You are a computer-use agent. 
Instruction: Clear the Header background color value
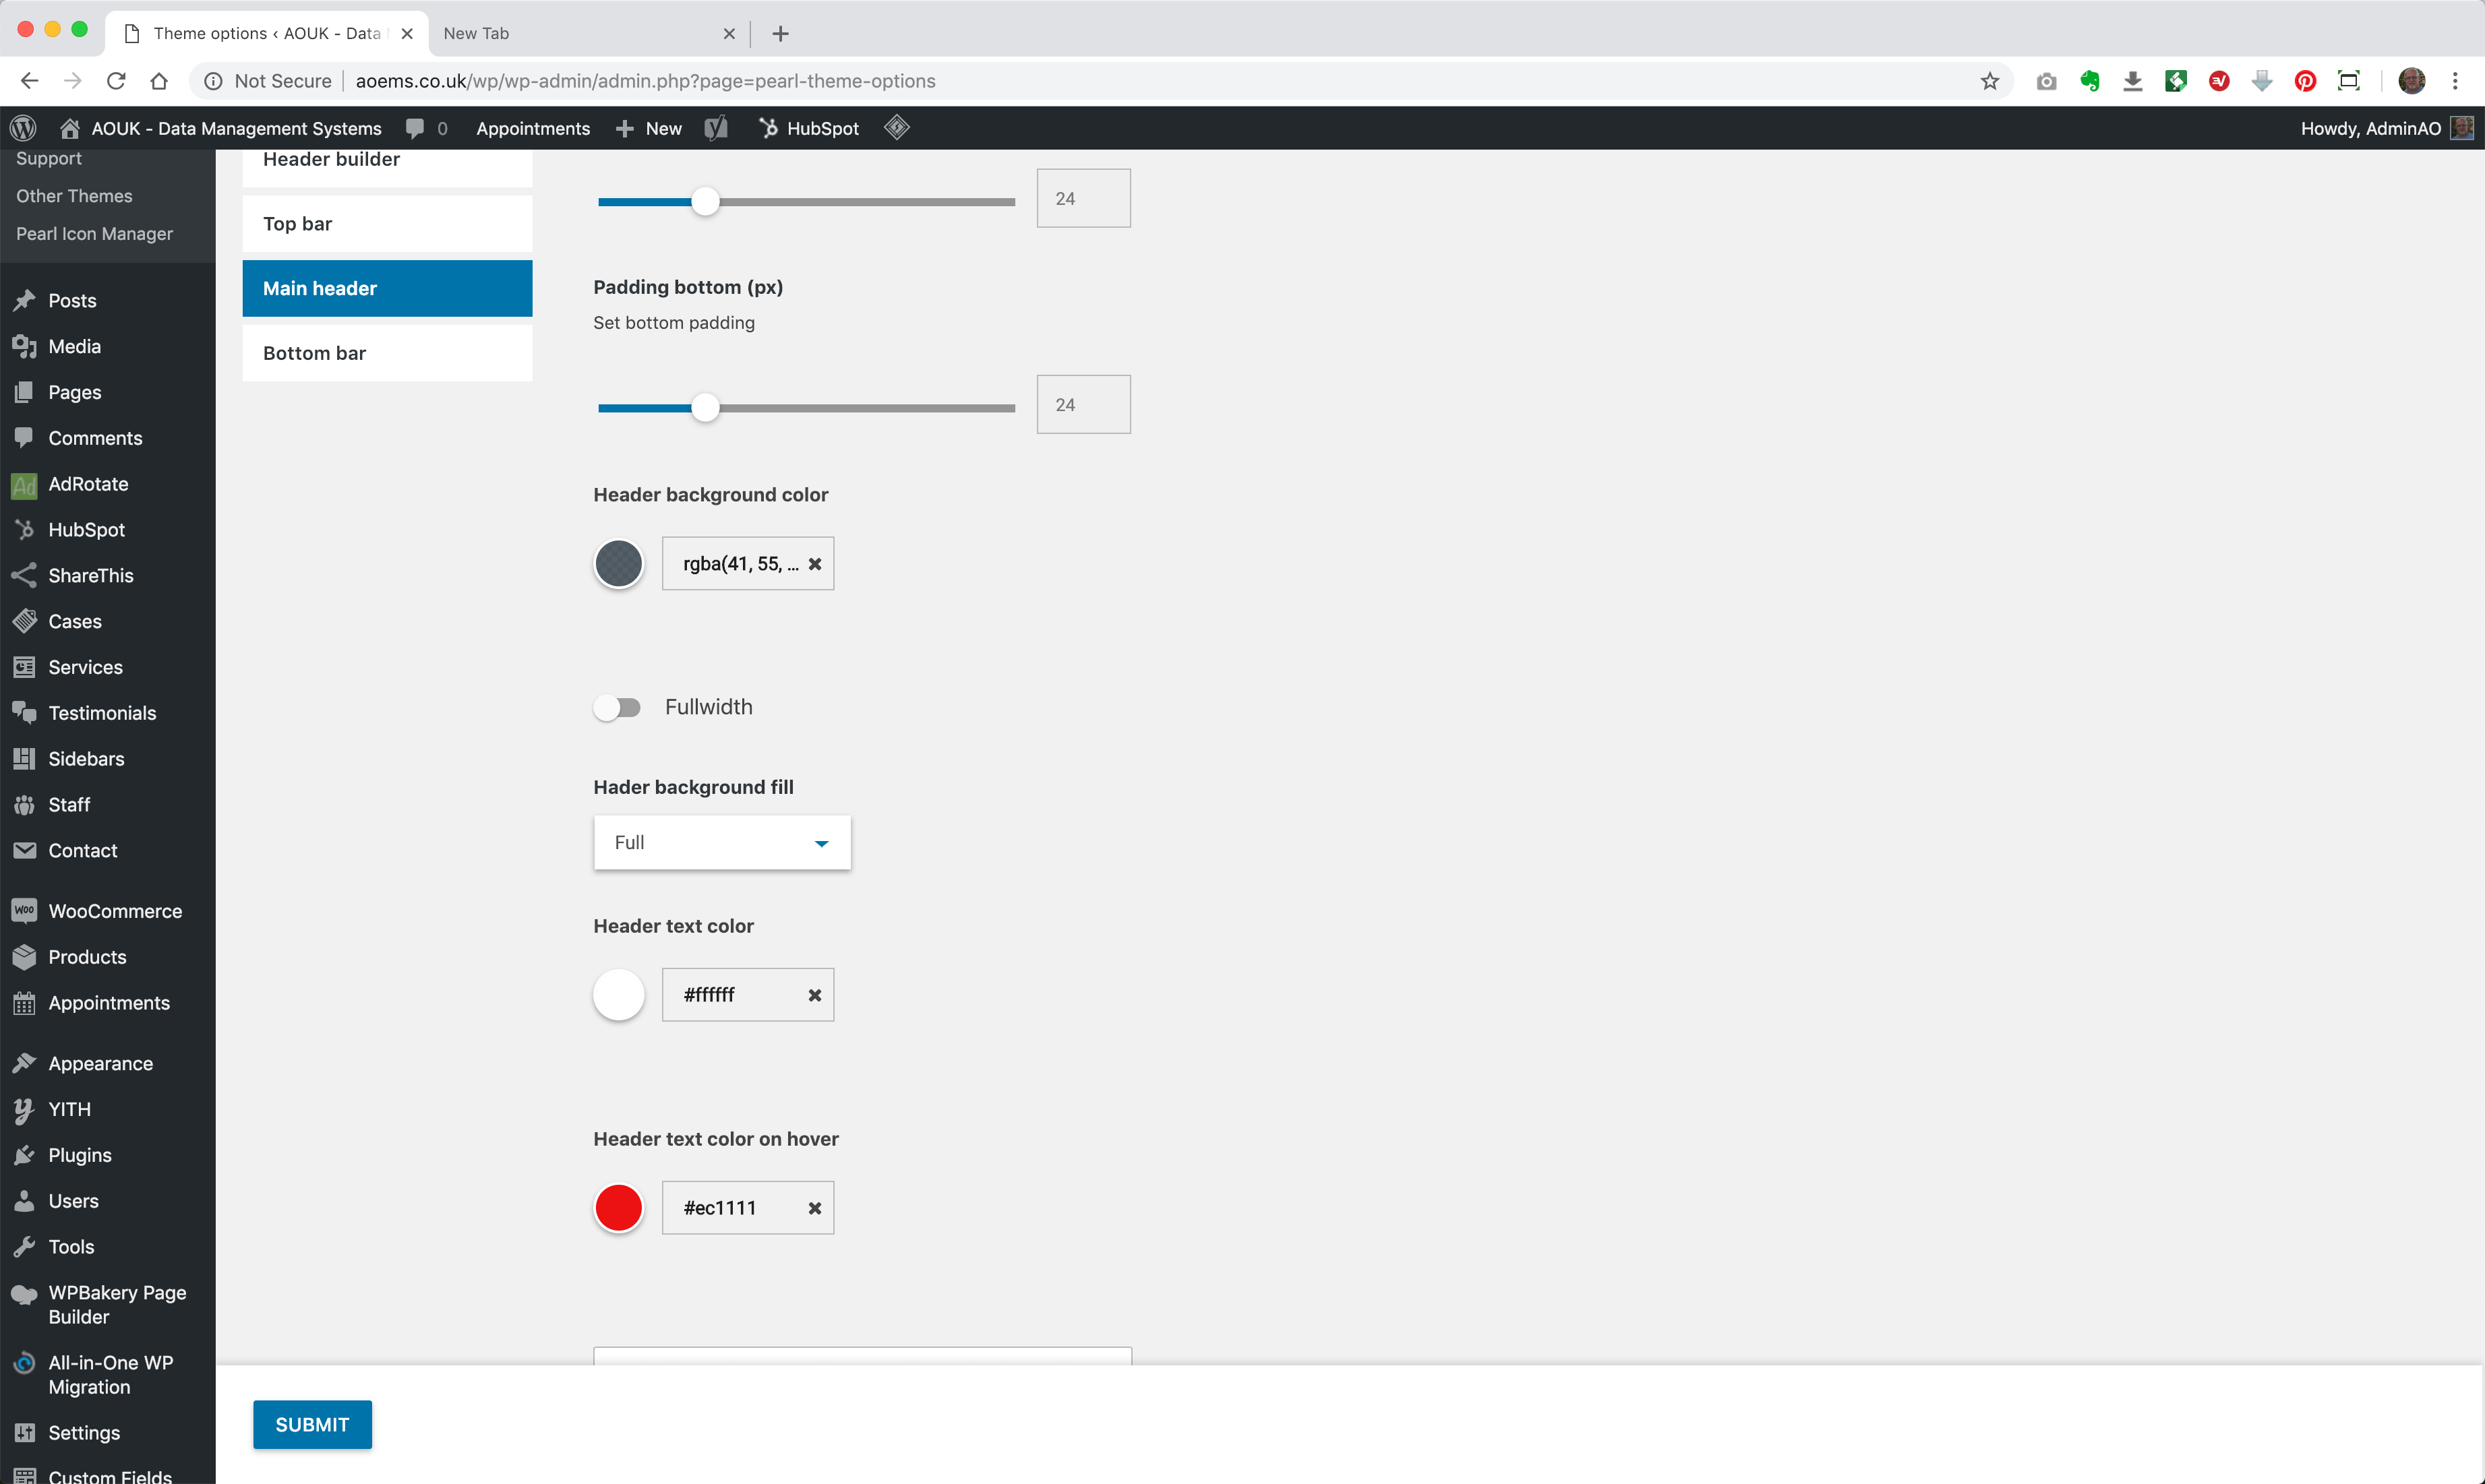coord(814,564)
